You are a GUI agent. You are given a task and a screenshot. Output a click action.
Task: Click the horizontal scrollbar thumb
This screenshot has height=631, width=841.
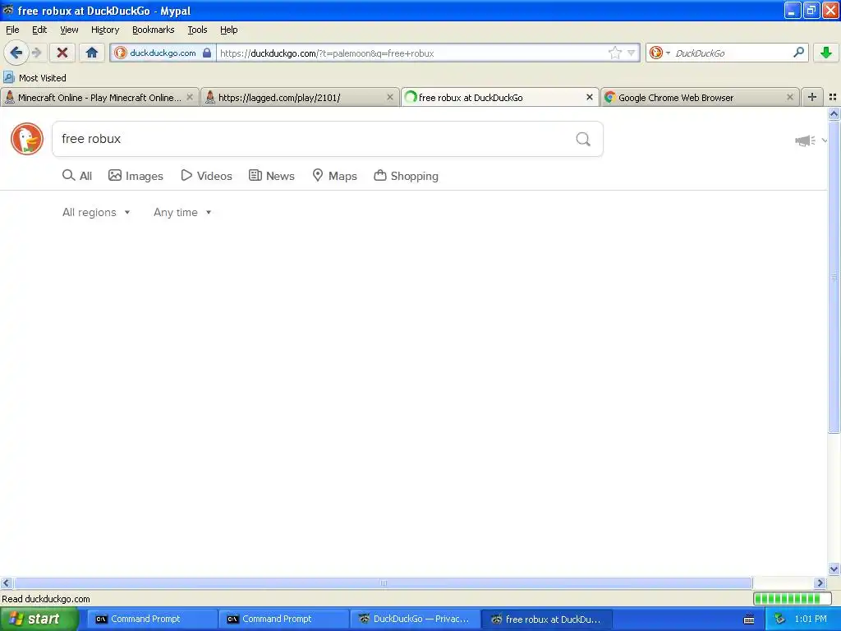(383, 583)
